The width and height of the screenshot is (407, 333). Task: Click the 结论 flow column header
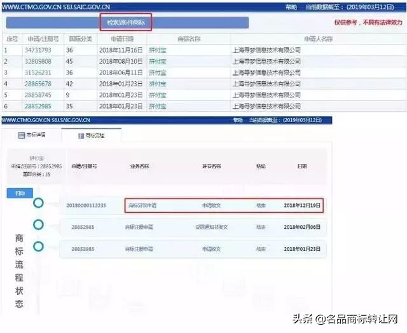click(261, 166)
